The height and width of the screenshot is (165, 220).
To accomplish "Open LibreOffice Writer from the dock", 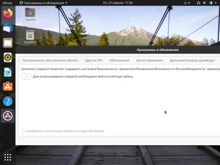I will pos(8,72).
